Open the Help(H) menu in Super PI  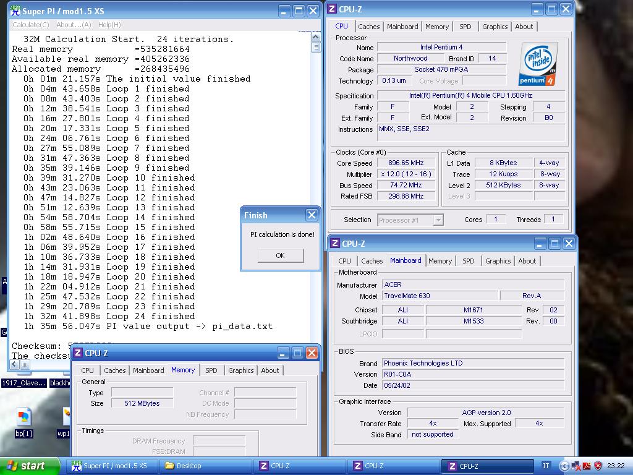pyautogui.click(x=109, y=25)
